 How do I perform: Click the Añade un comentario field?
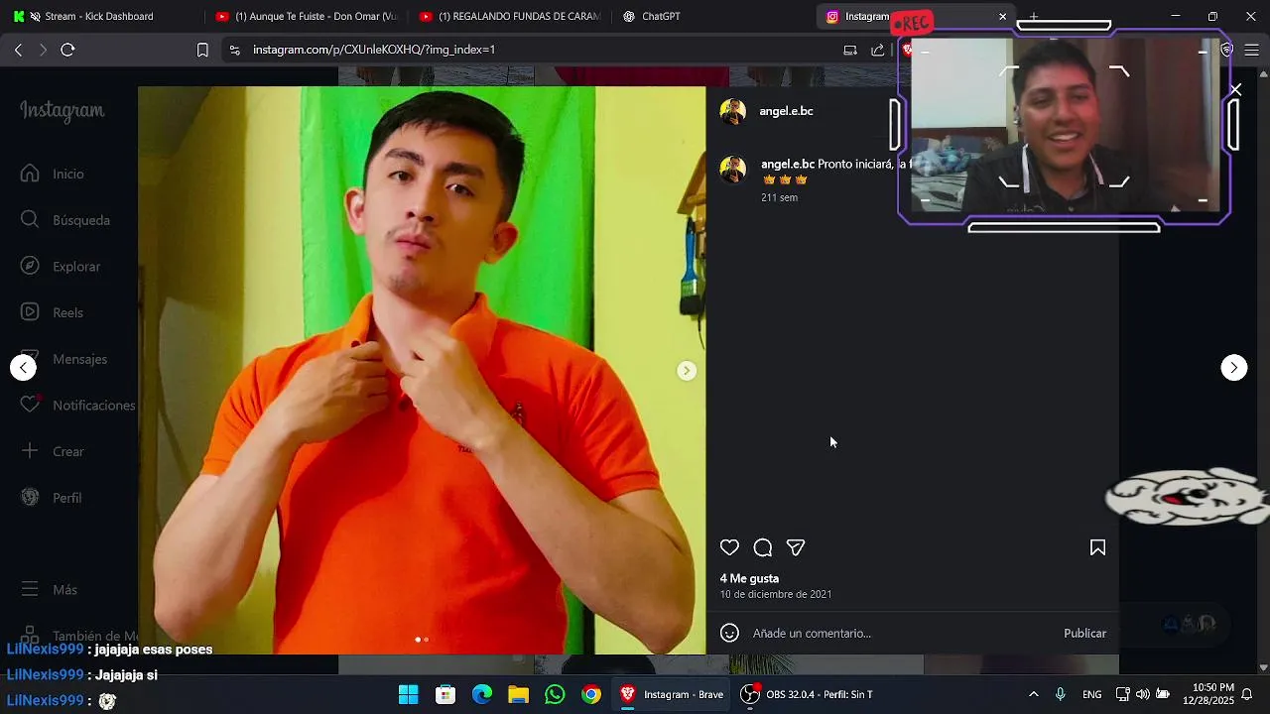point(901,633)
